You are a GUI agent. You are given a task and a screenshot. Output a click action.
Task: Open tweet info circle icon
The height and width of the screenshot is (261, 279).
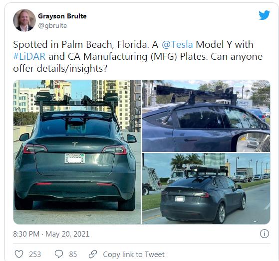(x=264, y=234)
